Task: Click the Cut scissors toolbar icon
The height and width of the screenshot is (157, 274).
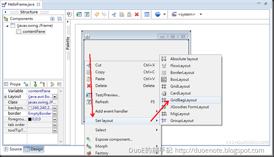Action: pyautogui.click(x=114, y=14)
